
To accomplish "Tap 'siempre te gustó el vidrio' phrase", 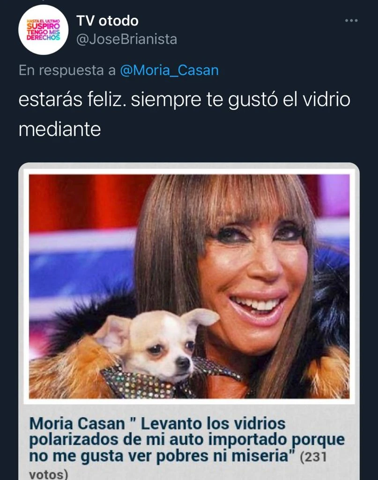I will pyautogui.click(x=240, y=100).
